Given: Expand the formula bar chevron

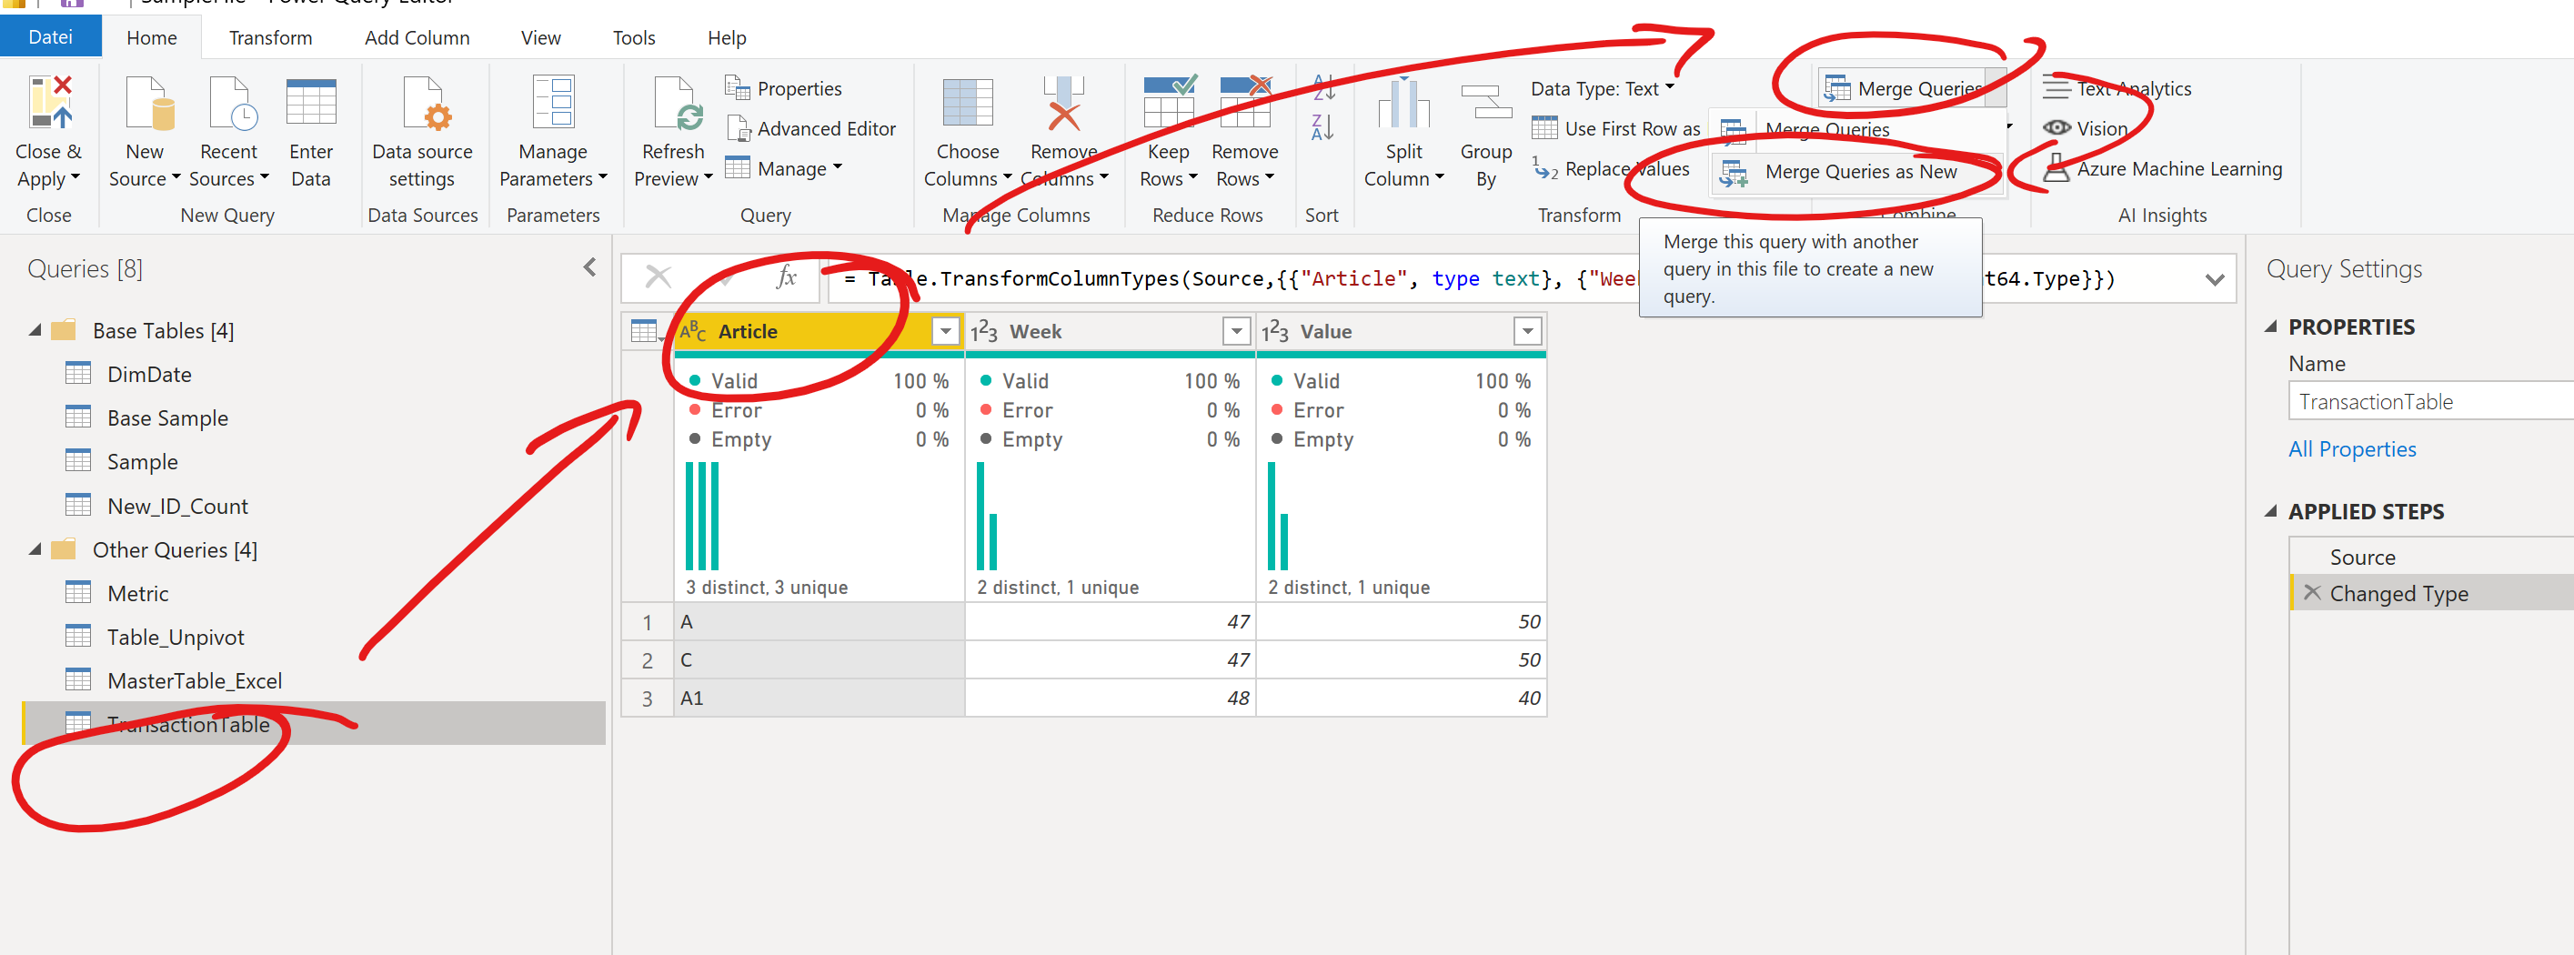Looking at the screenshot, I should [2215, 280].
